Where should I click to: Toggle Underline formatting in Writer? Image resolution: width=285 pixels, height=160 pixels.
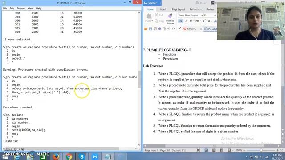pyautogui.click(x=191, y=21)
